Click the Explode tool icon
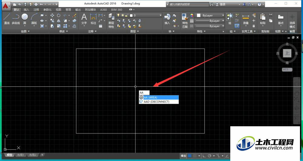The height and width of the screenshot is (161, 303). click(x=74, y=21)
